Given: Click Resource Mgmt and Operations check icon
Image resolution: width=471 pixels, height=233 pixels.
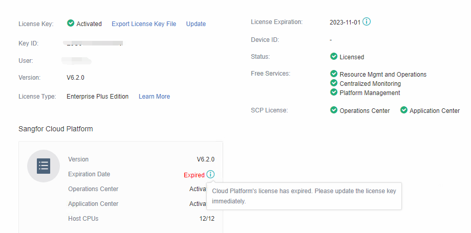Looking at the screenshot, I should pyautogui.click(x=334, y=74).
